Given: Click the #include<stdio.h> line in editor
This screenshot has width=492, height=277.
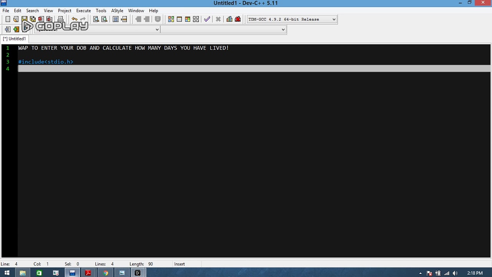Looking at the screenshot, I should click(46, 62).
